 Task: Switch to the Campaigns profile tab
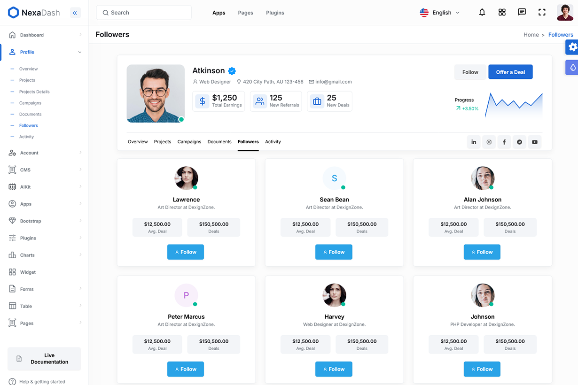tap(189, 142)
